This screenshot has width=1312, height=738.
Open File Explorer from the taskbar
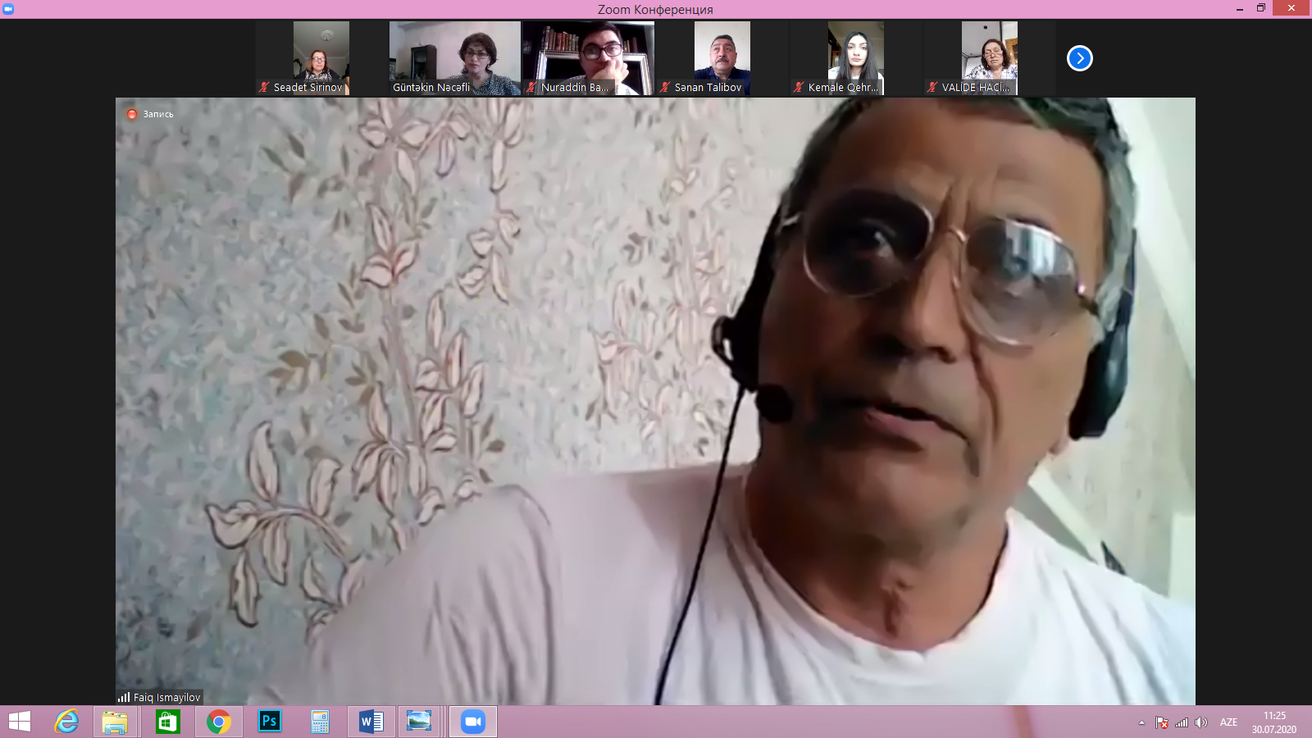(x=115, y=722)
